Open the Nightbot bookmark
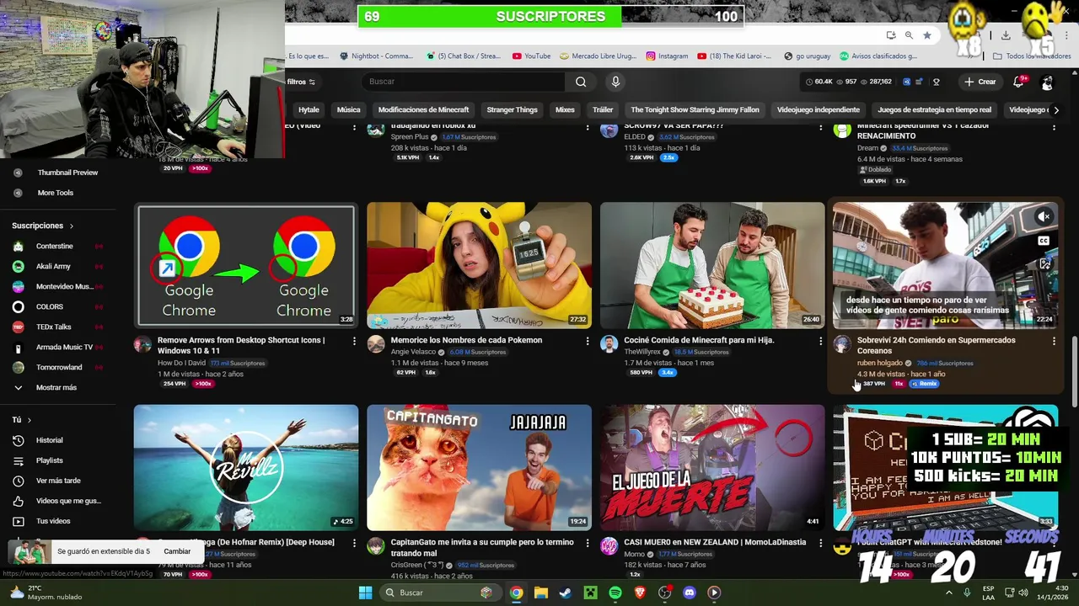1079x606 pixels. click(x=376, y=56)
